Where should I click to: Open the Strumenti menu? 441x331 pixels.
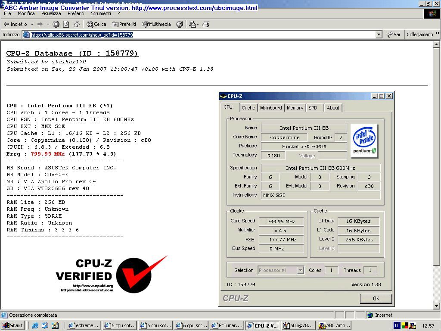point(101,13)
